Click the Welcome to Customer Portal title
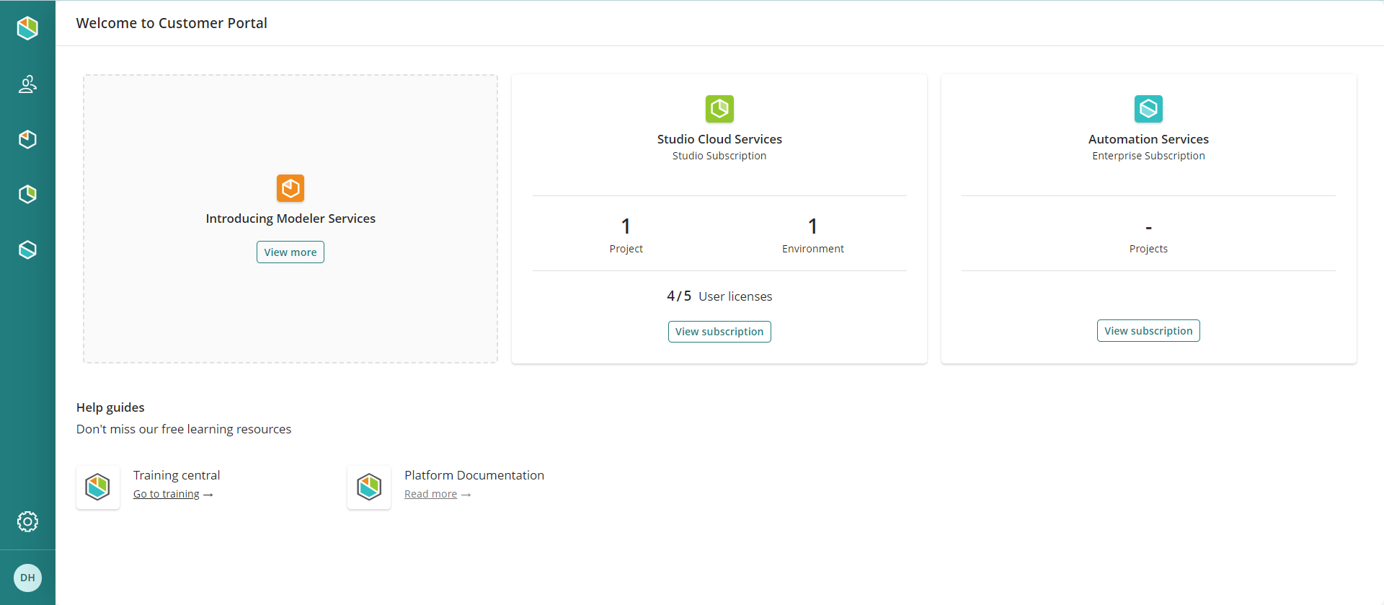Screen dimensions: 1384x605 (x=172, y=23)
